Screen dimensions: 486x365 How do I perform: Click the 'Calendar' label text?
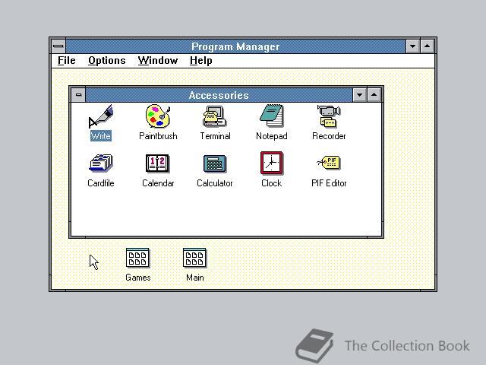158,183
